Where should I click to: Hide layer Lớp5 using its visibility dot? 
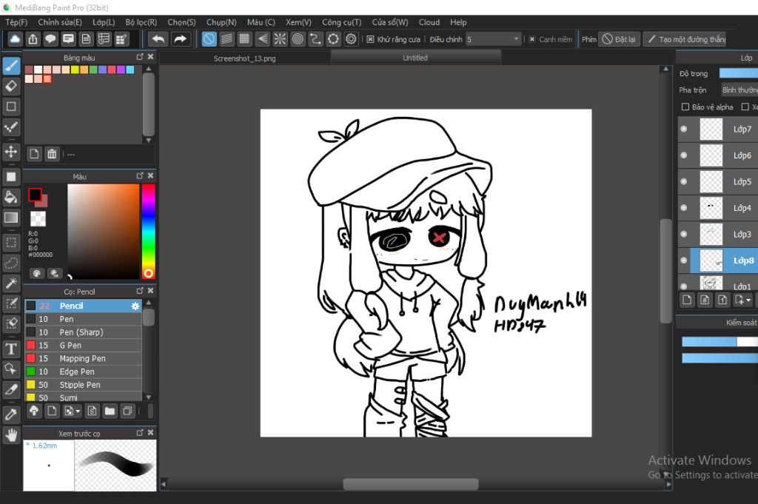click(x=683, y=181)
